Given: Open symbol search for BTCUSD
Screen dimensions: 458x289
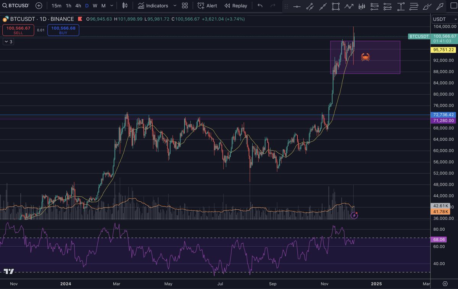Looking at the screenshot, I should [x=16, y=6].
